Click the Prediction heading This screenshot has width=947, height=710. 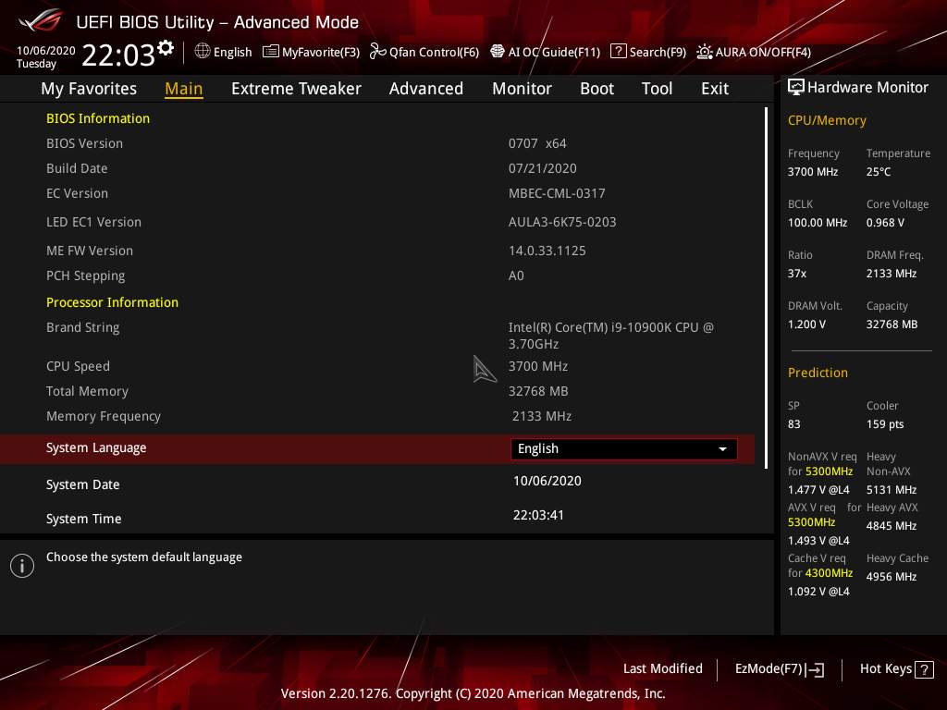tap(818, 373)
